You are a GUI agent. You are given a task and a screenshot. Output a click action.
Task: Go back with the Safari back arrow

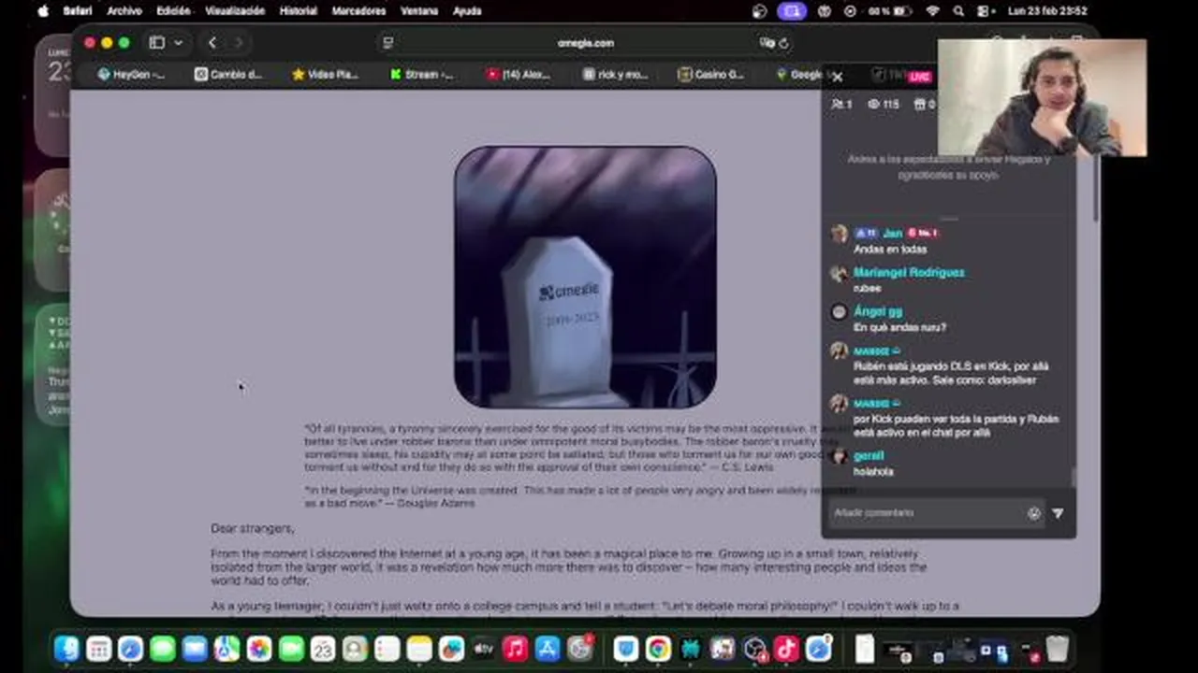point(212,43)
